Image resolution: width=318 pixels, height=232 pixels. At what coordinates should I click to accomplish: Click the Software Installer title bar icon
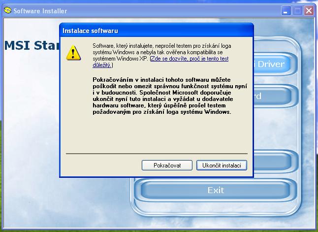[7, 10]
